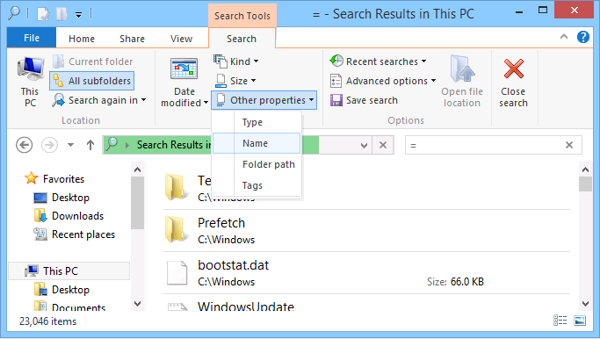Go up one level with Up arrow
Viewport: 600px width, 339px height.
pos(90,145)
